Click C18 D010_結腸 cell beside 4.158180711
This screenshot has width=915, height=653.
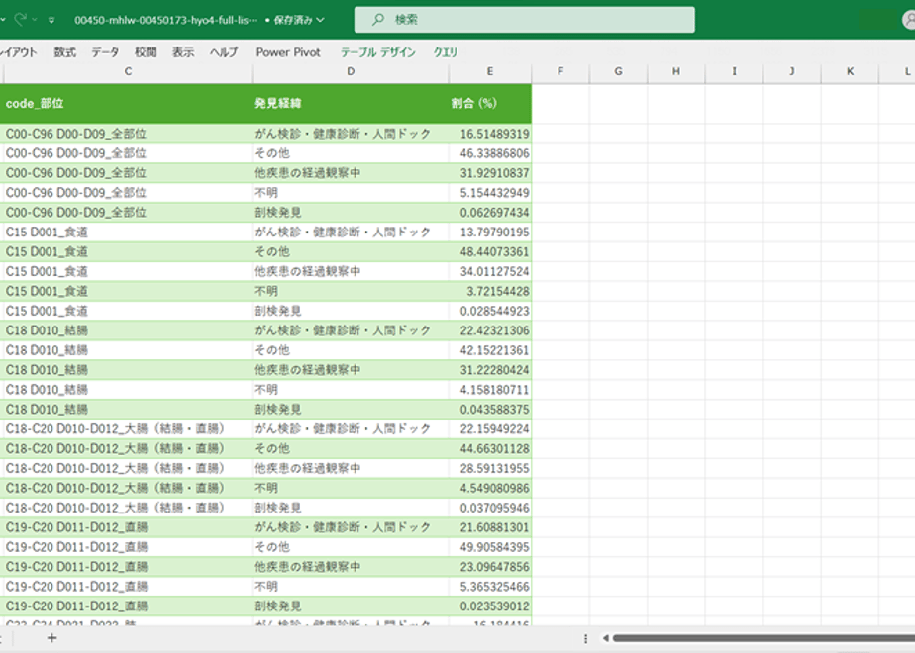click(126, 390)
